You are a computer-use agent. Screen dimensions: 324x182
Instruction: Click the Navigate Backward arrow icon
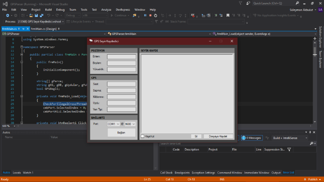(x=7, y=16)
